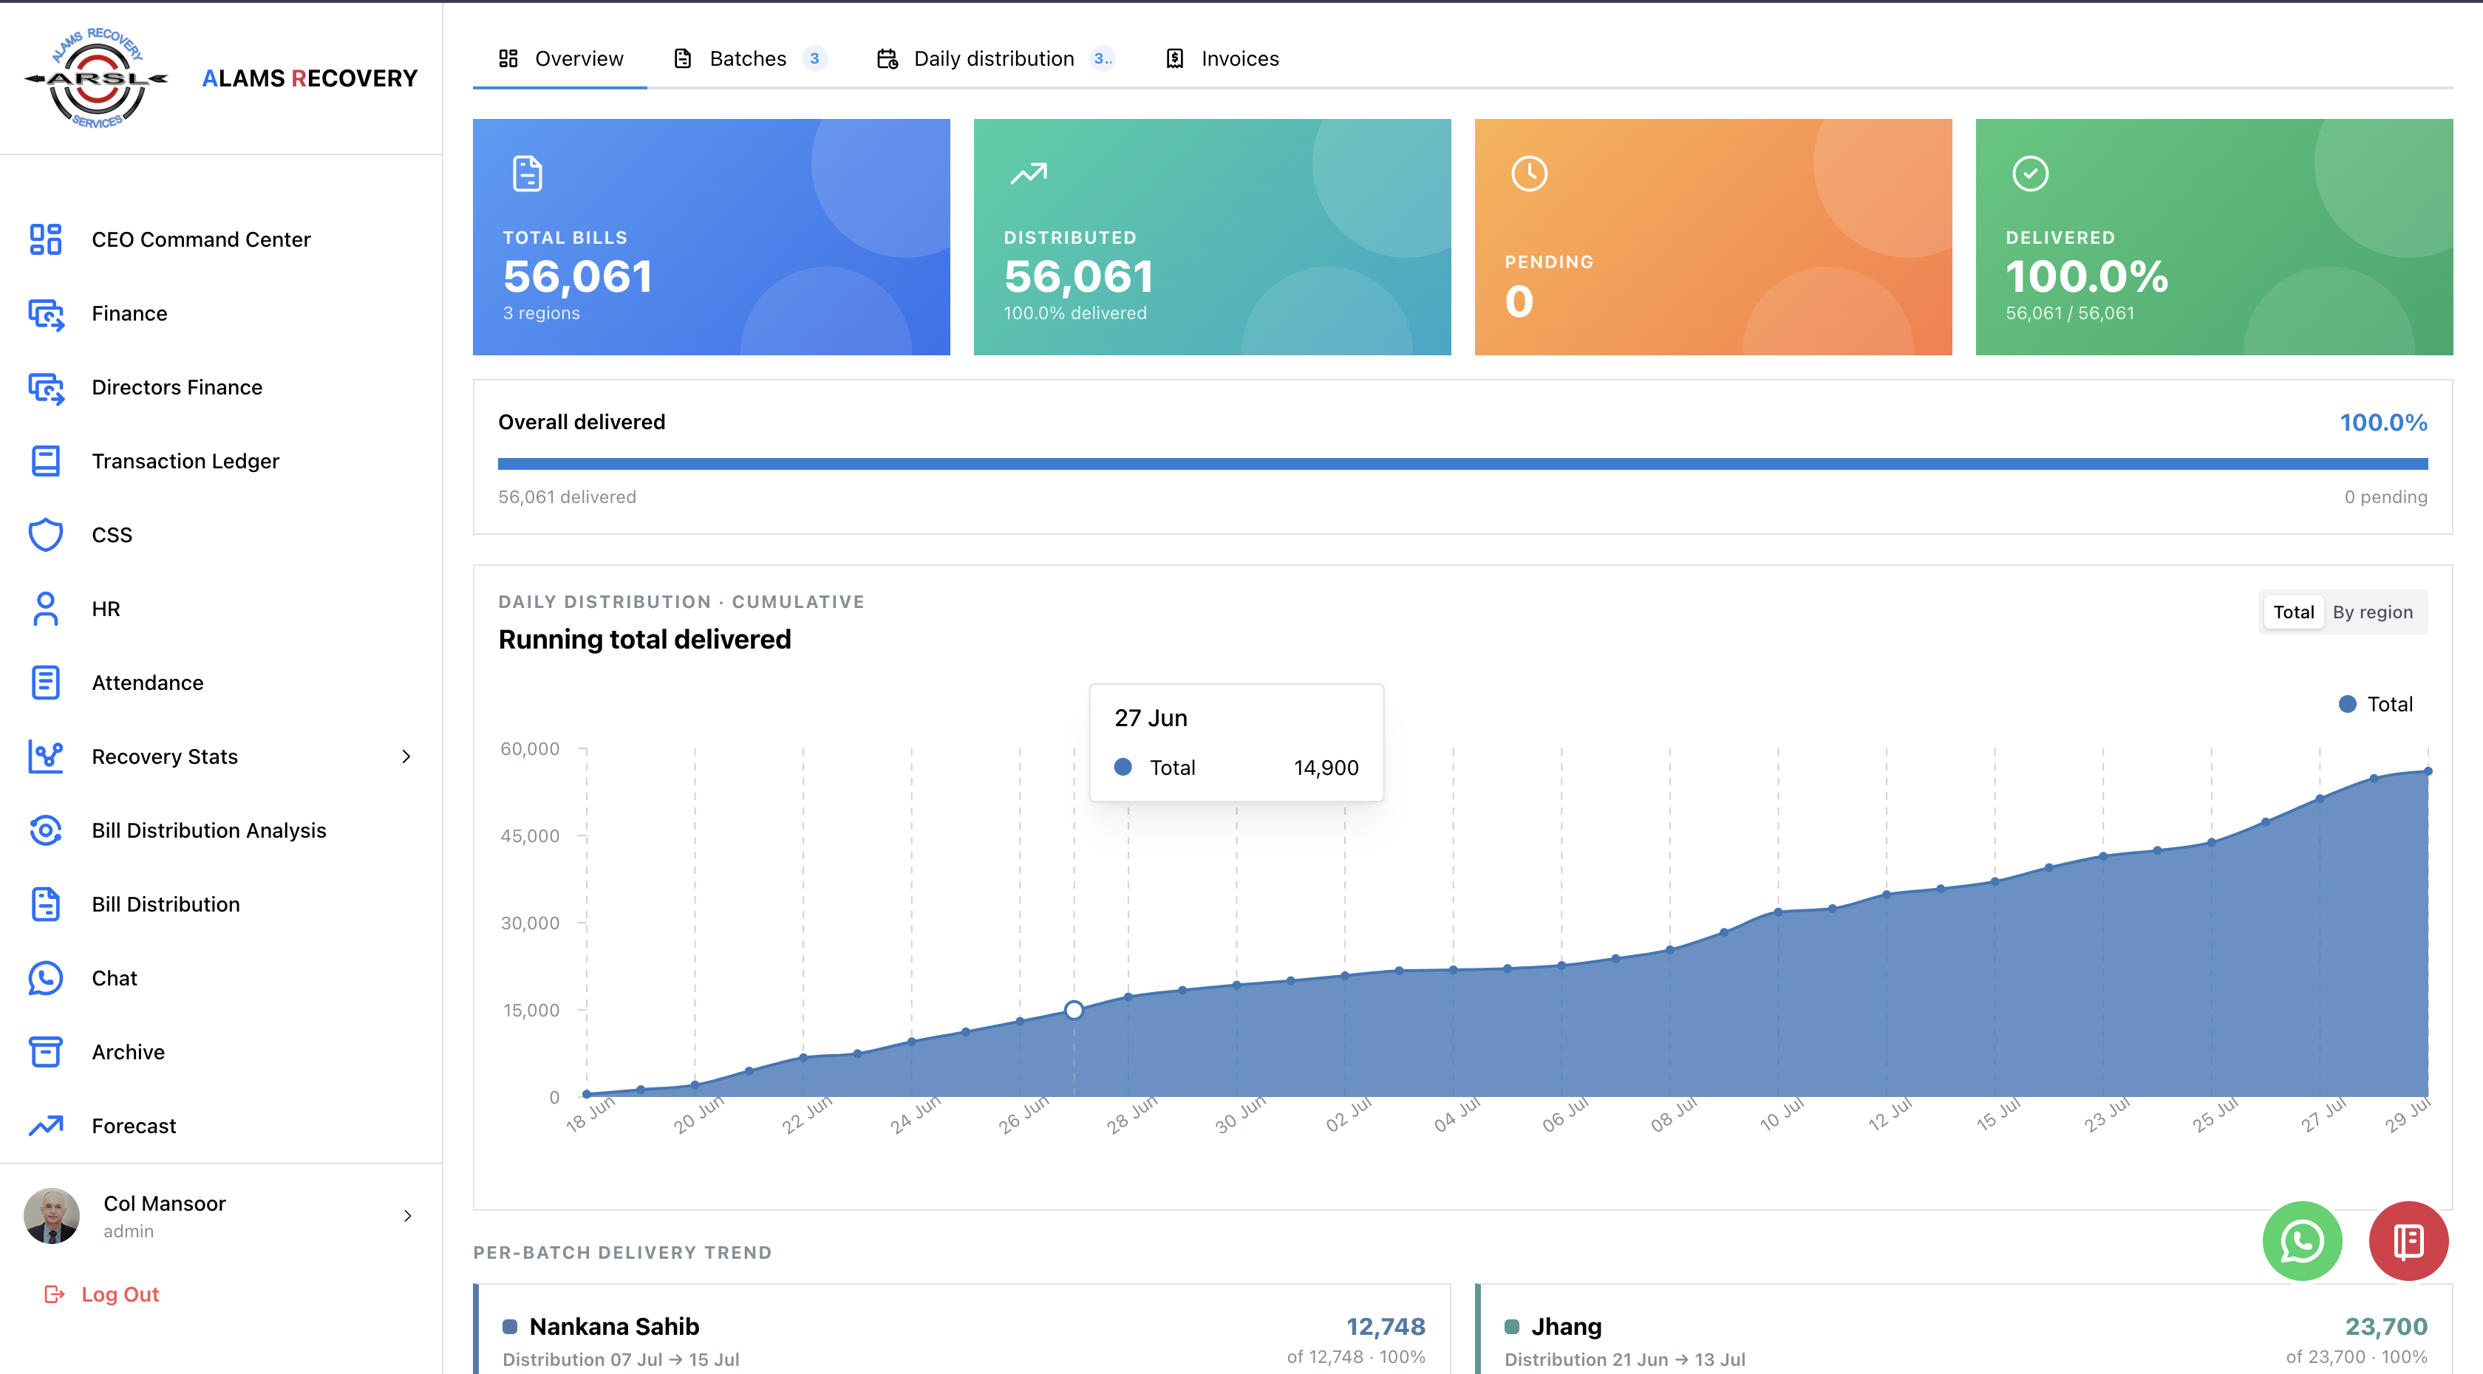Click the CSS shield icon
The width and height of the screenshot is (2483, 1374).
45,535
